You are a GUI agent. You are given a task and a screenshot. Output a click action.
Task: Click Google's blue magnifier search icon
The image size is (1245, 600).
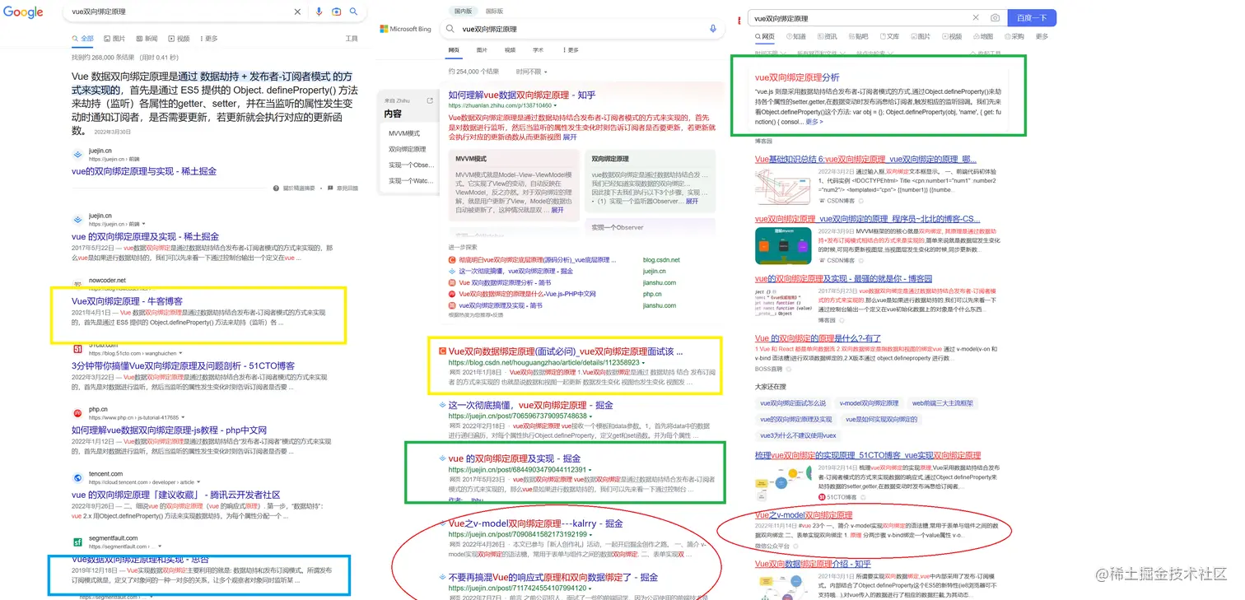[x=354, y=12]
